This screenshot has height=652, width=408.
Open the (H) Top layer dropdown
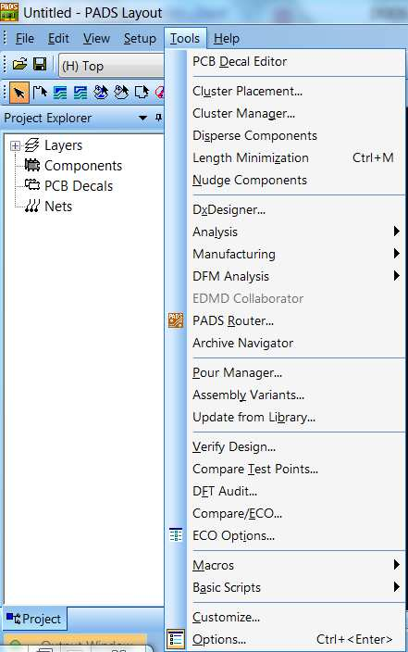(111, 66)
